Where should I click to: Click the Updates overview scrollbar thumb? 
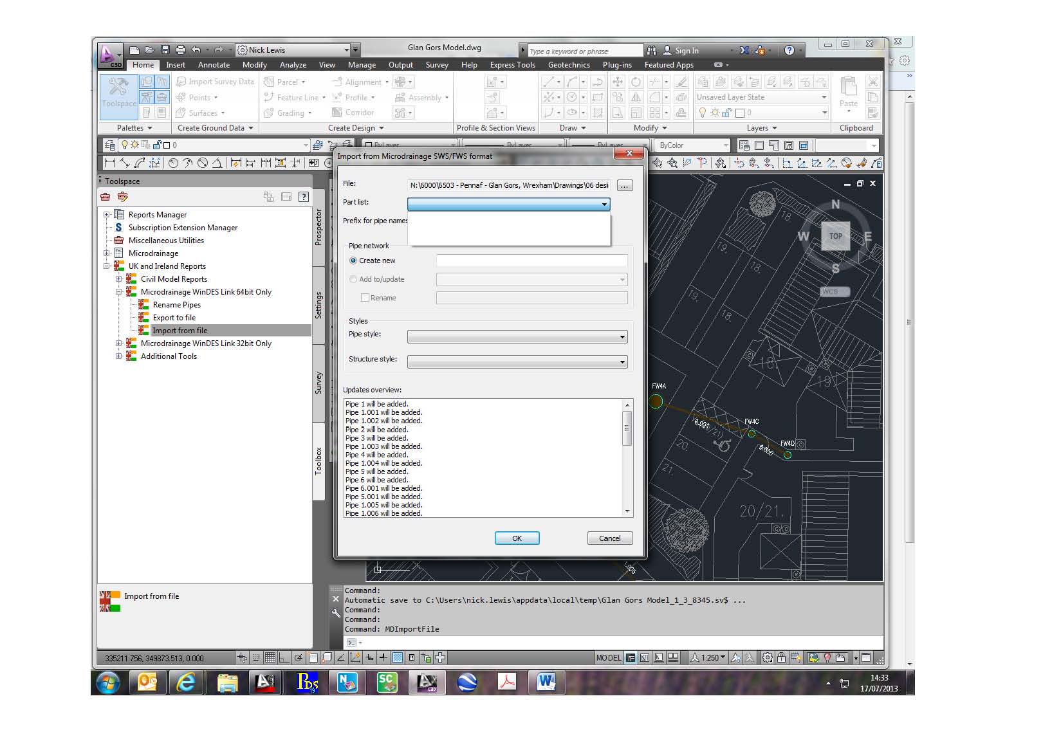[627, 427]
